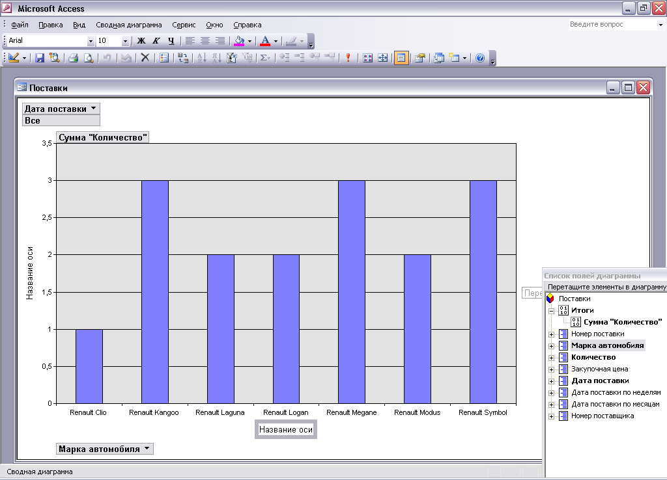Open print preview icon
Image resolution: width=667 pixels, height=480 pixels.
(x=89, y=58)
